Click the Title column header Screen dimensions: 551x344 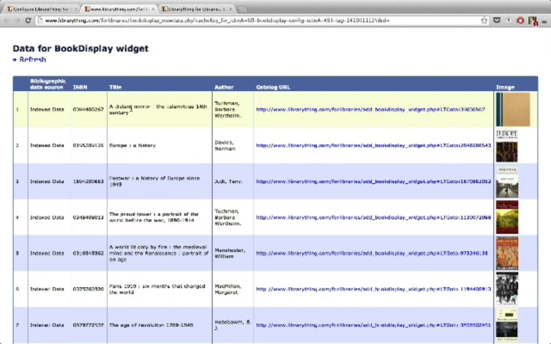pos(115,87)
